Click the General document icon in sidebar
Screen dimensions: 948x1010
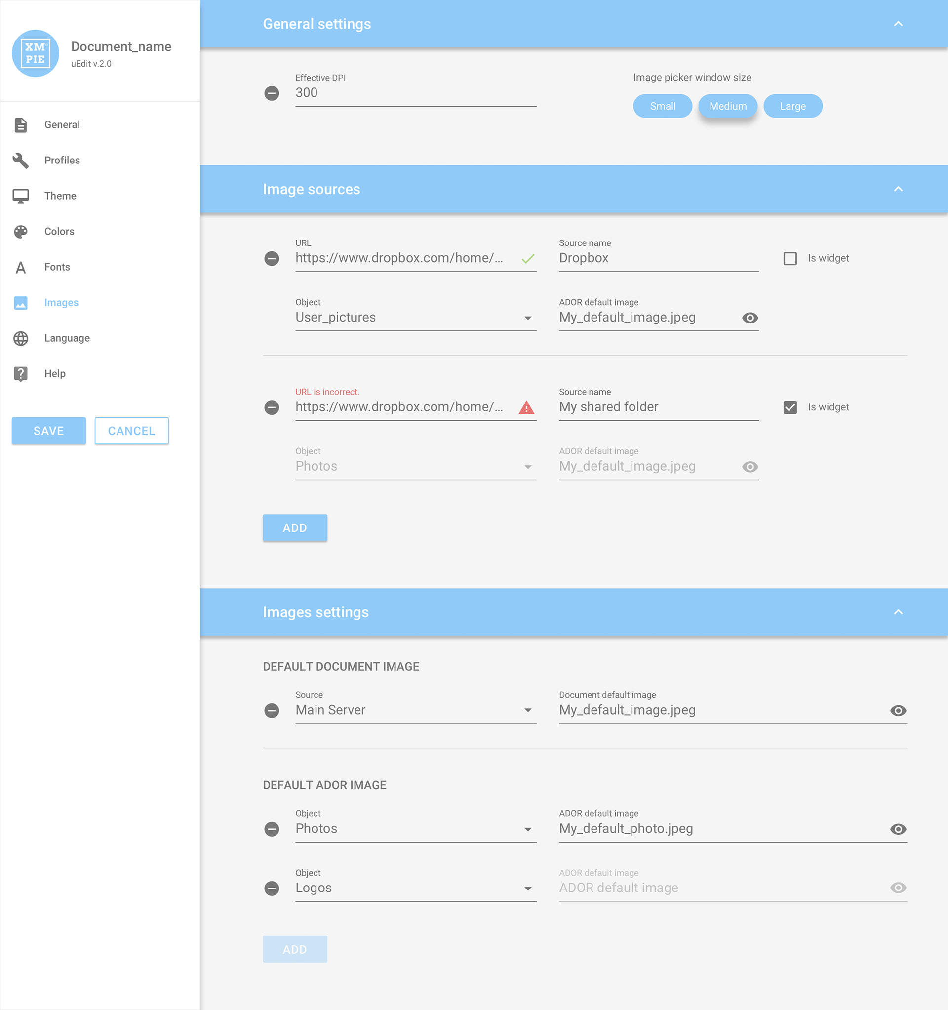[21, 125]
